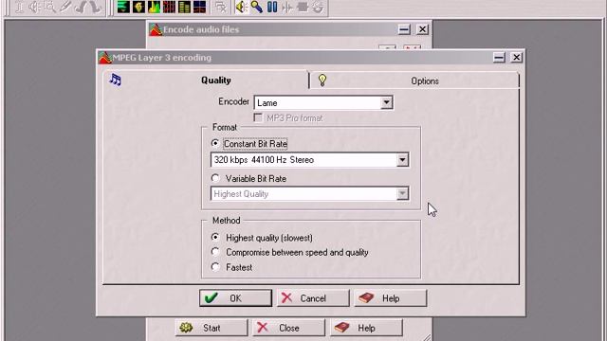Click the MPEG Layer 3 encoding title icon

click(x=105, y=58)
